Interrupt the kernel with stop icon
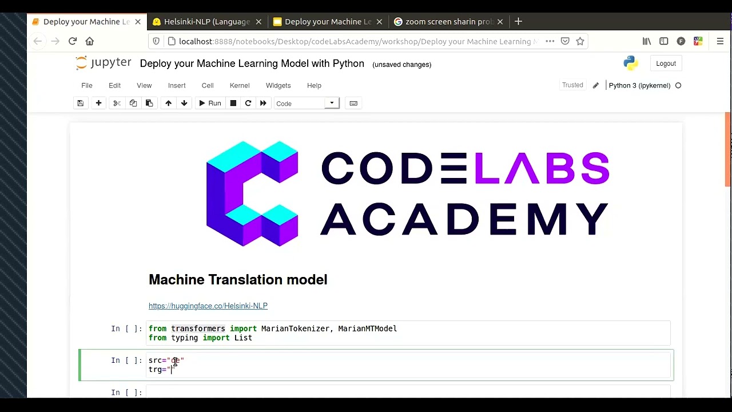This screenshot has height=412, width=732. point(233,103)
